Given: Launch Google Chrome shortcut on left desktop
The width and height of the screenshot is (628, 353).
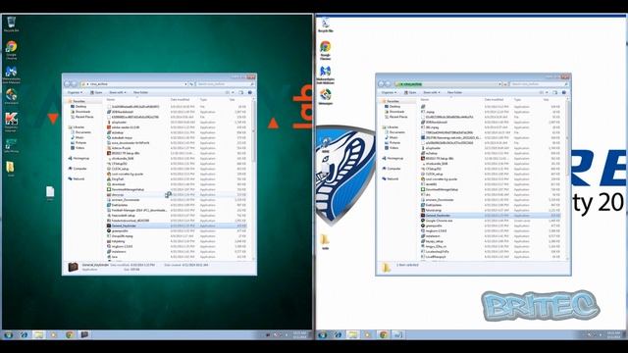Looking at the screenshot, I should (x=11, y=50).
